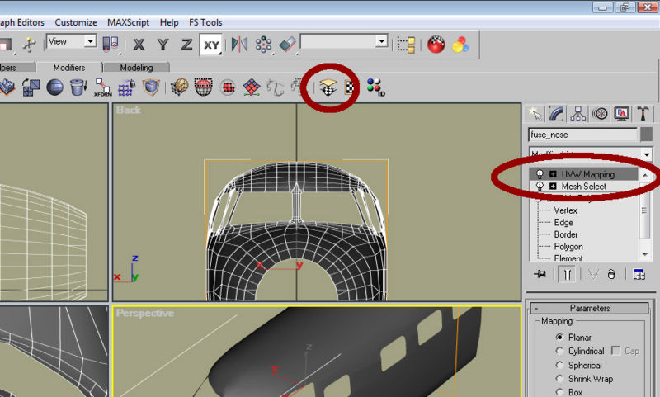Select Polygon sub-object level
Viewport: 660px width, 397px height.
[x=568, y=247]
